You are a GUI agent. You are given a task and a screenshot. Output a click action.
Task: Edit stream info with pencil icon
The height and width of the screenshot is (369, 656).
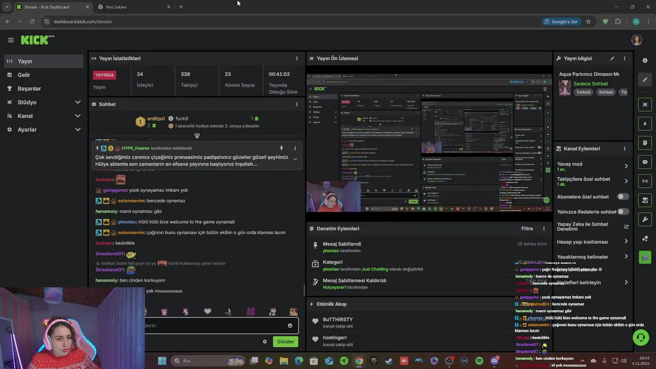pos(612,58)
